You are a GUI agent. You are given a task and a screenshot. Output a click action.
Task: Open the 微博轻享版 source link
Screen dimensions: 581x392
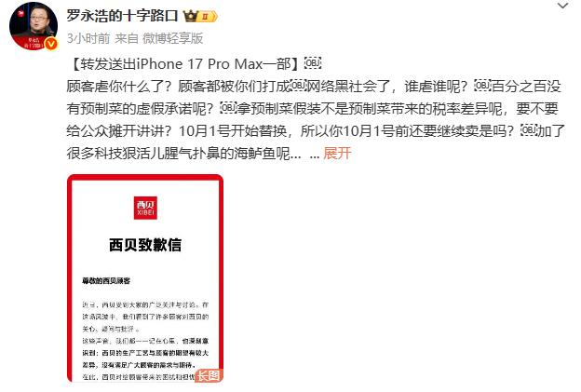coord(172,38)
